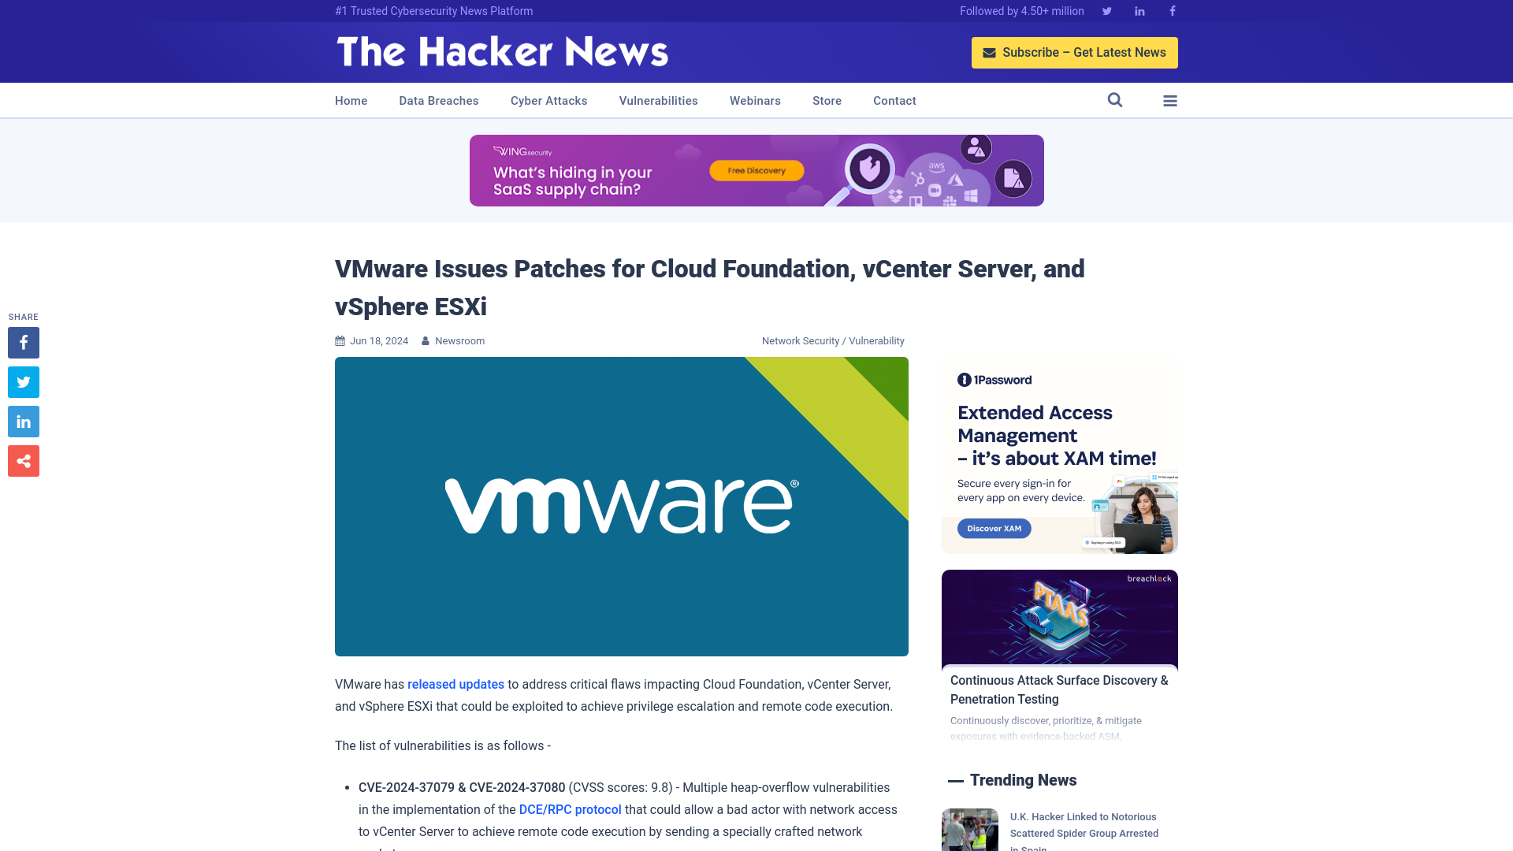Open the hamburger menu icon
The height and width of the screenshot is (851, 1513).
click(x=1170, y=100)
